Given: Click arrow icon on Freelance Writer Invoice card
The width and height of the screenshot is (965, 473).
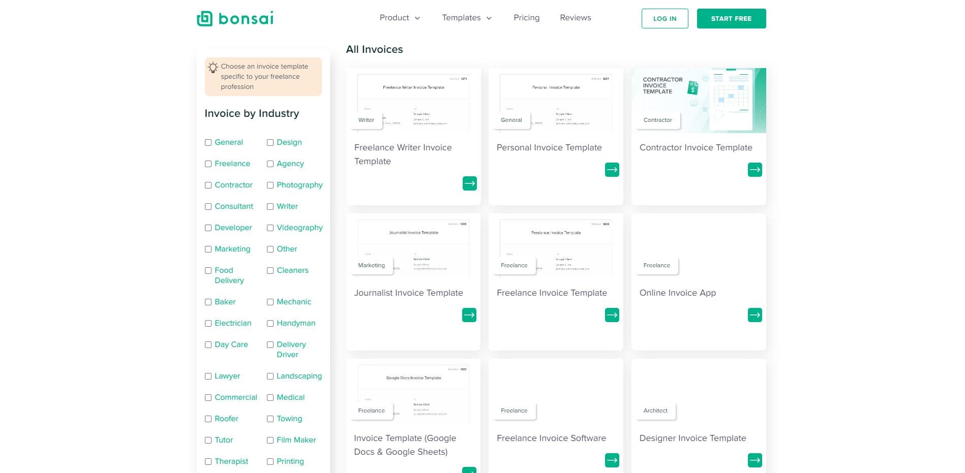Looking at the screenshot, I should coord(469,183).
